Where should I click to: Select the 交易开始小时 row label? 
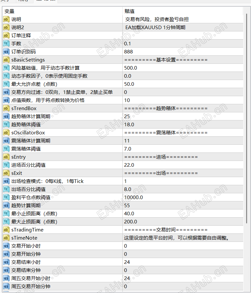[26, 246]
